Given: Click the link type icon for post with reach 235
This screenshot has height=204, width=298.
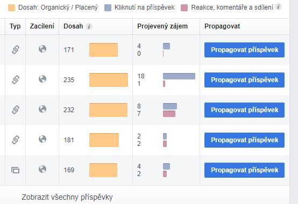Looking at the screenshot, I should tap(16, 80).
